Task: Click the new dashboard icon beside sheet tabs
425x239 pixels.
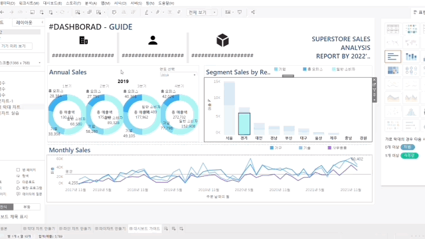Action: click(x=174, y=228)
